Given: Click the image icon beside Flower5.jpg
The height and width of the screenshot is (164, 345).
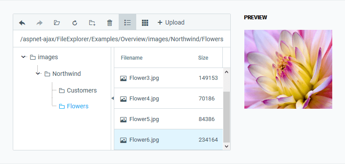Looking at the screenshot, I should (123, 119).
